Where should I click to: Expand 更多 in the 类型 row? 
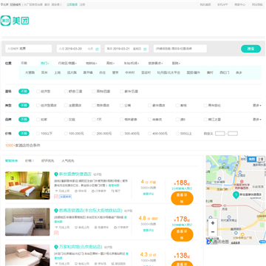tap(257, 106)
